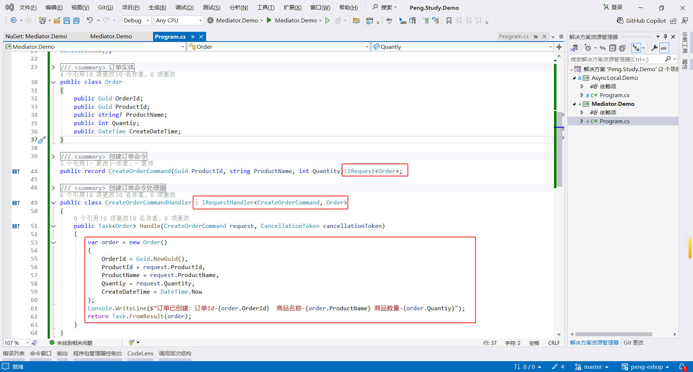The image size is (693, 372).
Task: Open the Any CPU platform dropdown
Action: click(x=179, y=21)
